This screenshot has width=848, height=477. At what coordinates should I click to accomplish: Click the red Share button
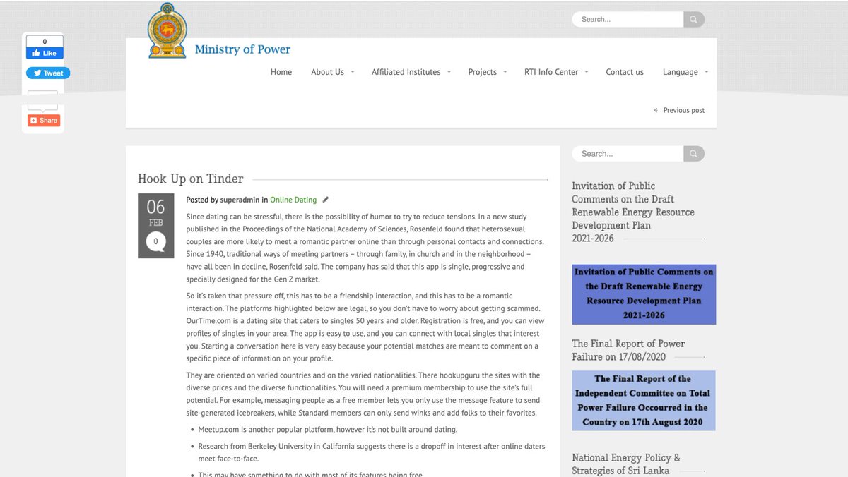[44, 121]
